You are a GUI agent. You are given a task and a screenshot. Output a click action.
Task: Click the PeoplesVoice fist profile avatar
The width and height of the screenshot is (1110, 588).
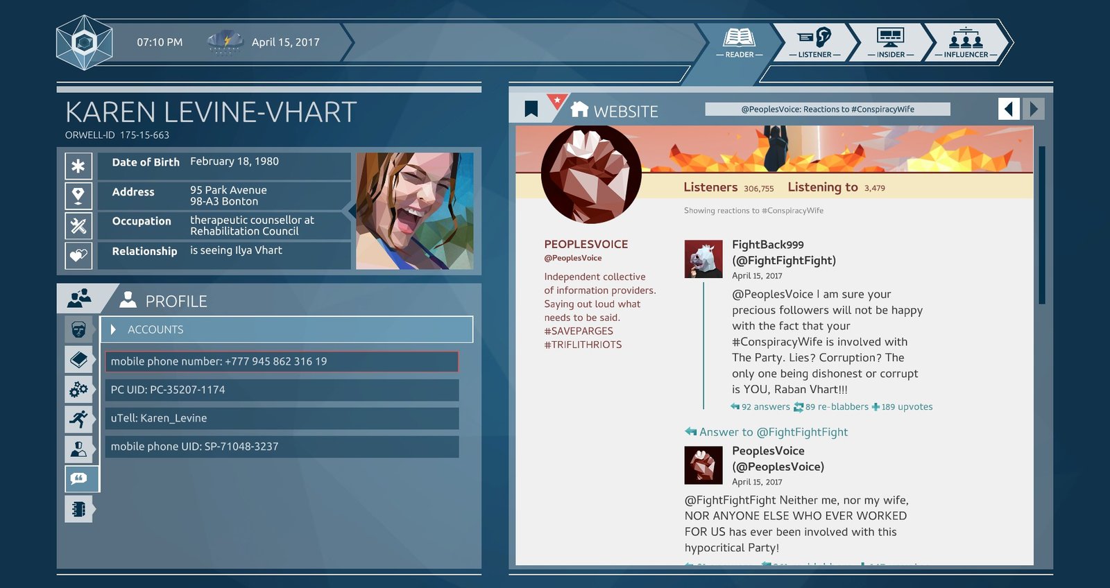[591, 174]
